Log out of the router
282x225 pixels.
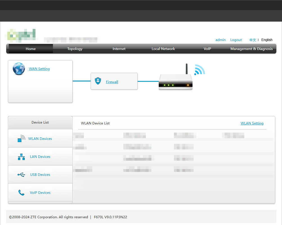[236, 40]
